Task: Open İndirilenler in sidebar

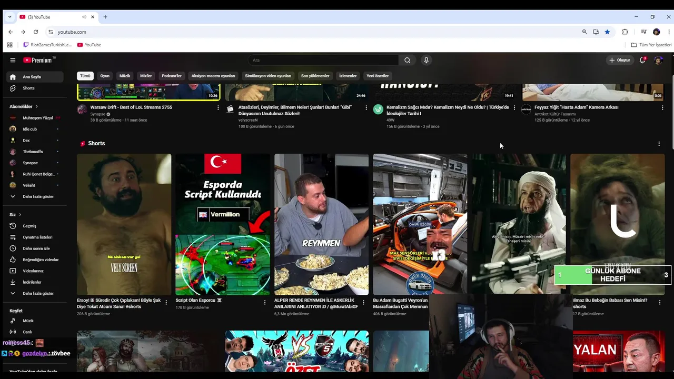Action: [35, 282]
